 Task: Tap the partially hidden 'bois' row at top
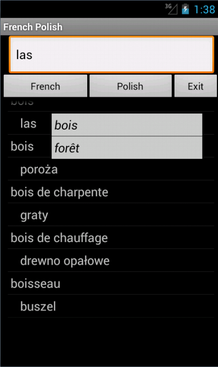pyautogui.click(x=111, y=104)
